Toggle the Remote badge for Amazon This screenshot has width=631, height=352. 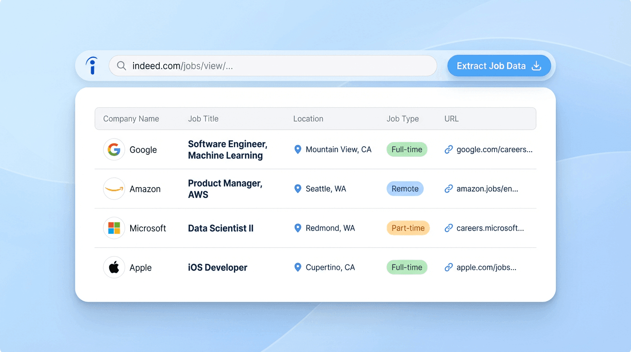pyautogui.click(x=405, y=188)
